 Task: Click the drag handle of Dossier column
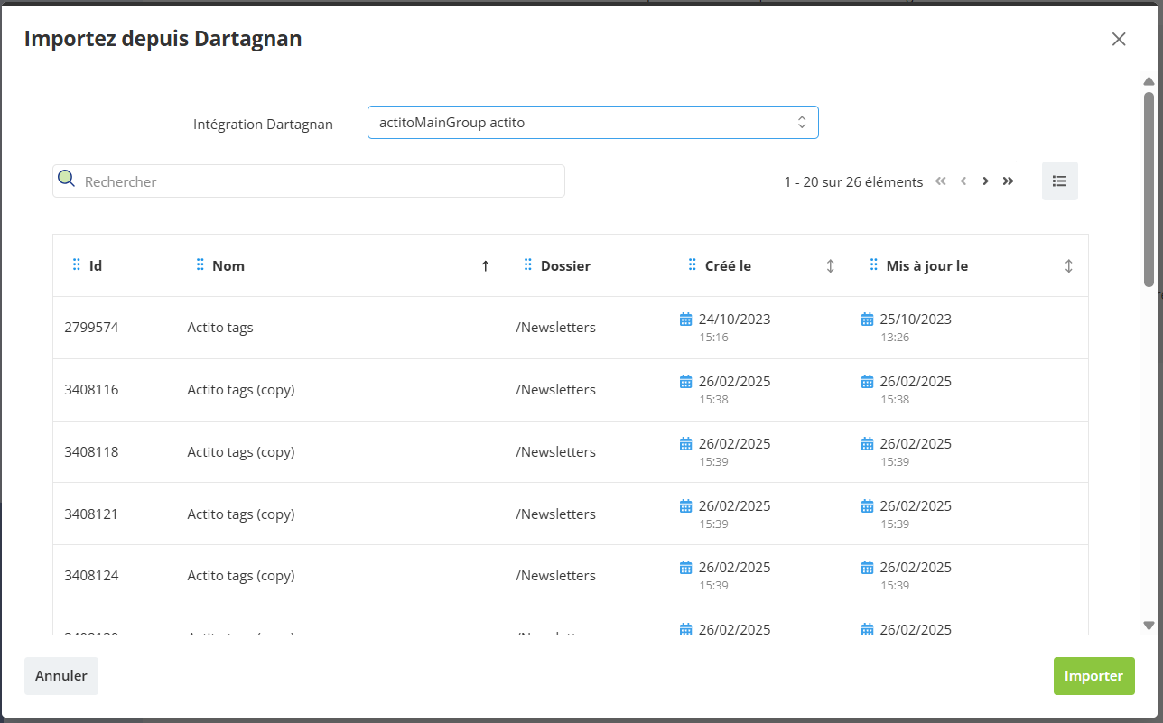click(528, 265)
